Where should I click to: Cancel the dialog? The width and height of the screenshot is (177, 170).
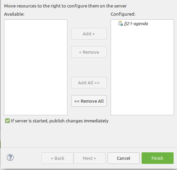click(124, 158)
